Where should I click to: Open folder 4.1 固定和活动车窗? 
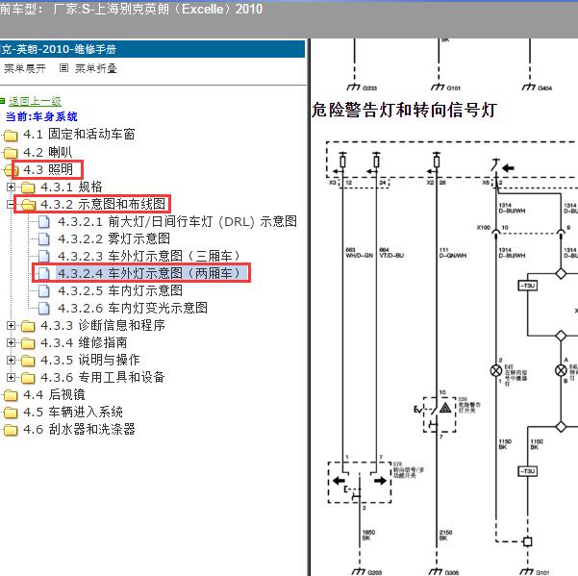tap(79, 134)
